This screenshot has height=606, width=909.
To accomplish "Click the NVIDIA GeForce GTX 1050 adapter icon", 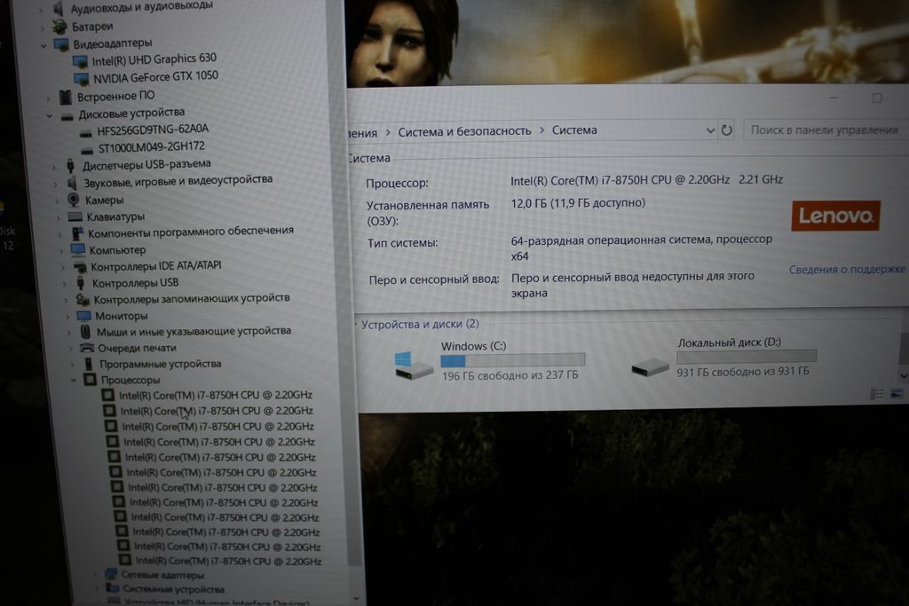I will pos(82,77).
